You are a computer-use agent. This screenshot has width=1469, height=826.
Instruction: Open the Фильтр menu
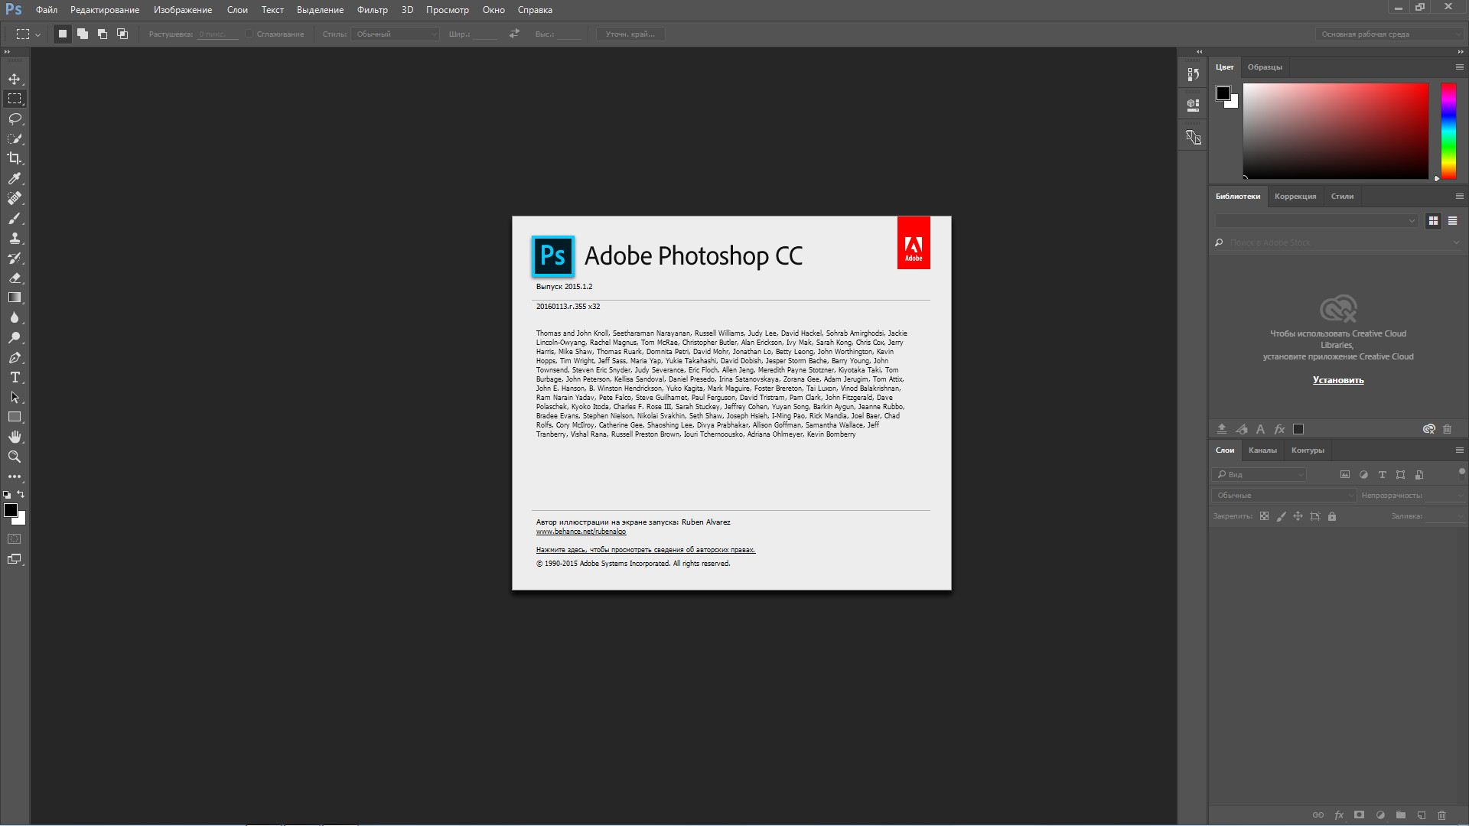coord(373,10)
